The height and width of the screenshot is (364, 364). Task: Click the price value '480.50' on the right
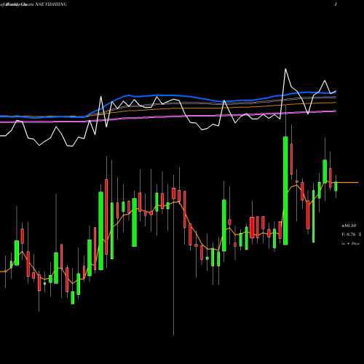point(349,226)
